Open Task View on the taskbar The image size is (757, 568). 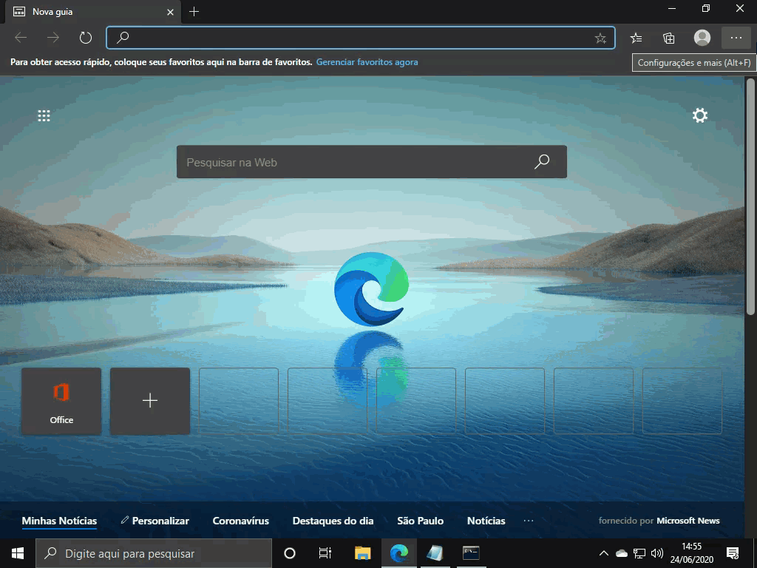325,553
